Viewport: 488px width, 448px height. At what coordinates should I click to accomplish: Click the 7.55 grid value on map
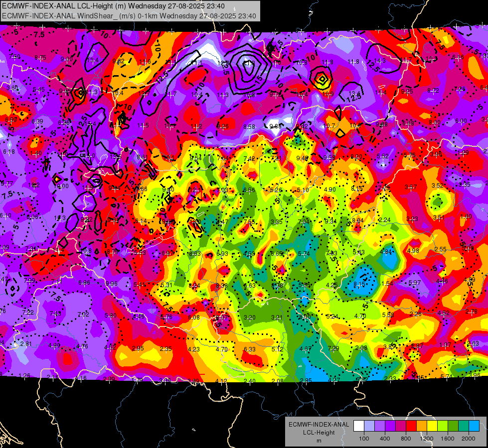click(250, 222)
